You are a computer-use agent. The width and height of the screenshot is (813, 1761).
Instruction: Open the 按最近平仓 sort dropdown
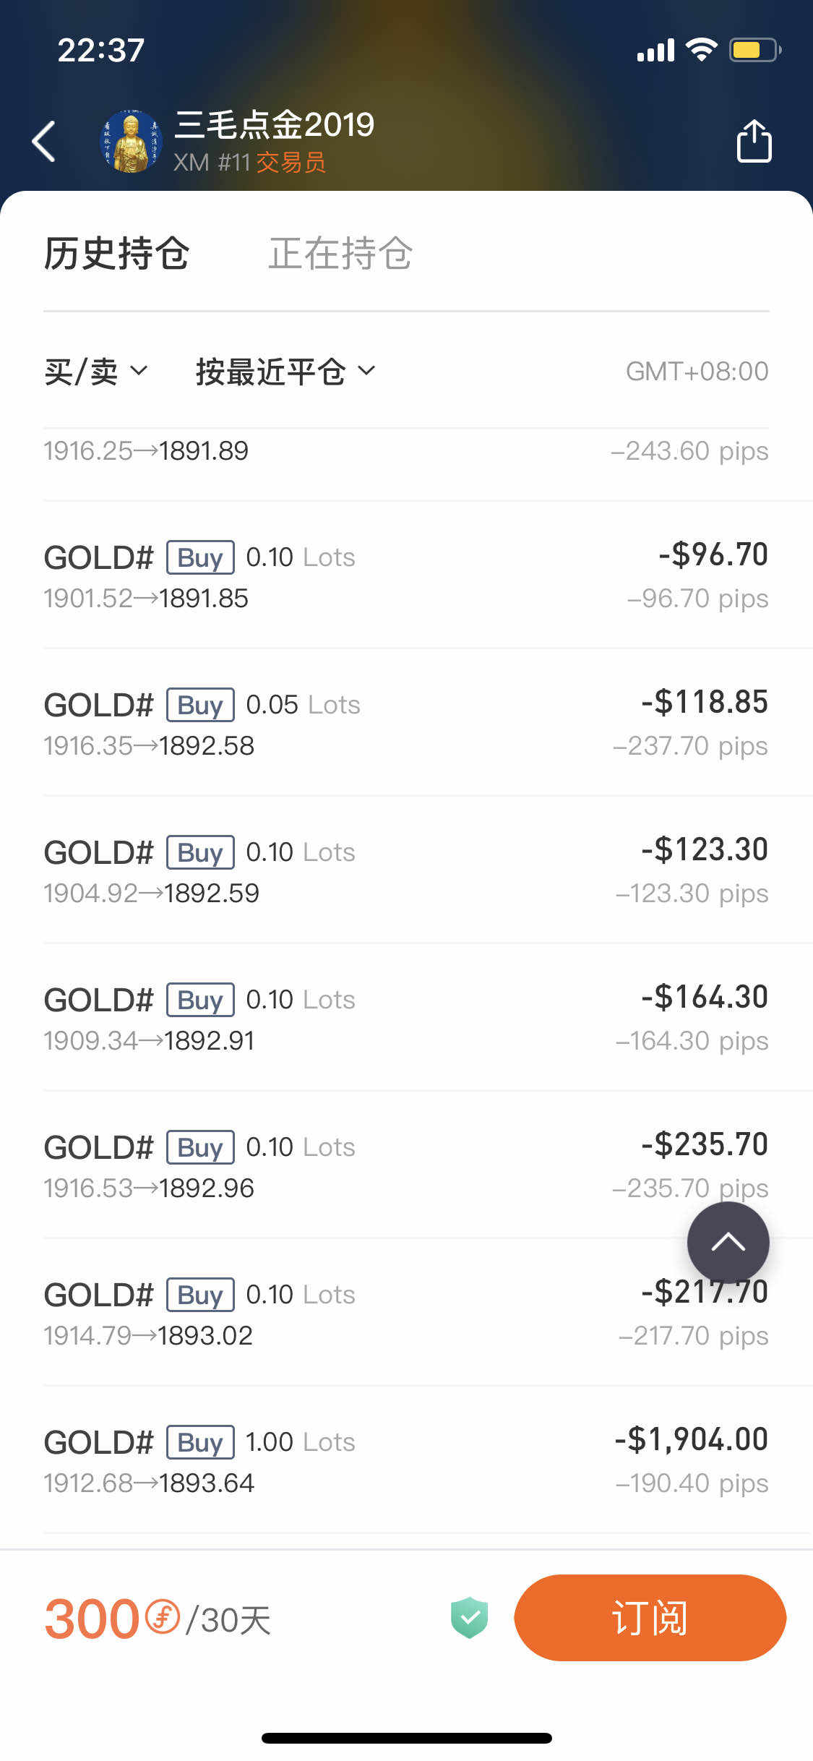coord(285,372)
